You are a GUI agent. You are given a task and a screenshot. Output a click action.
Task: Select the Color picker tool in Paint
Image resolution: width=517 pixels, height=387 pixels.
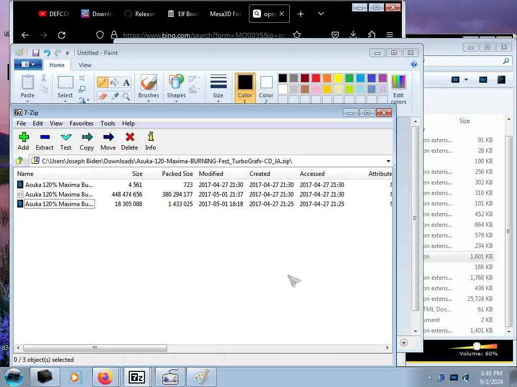pos(115,96)
